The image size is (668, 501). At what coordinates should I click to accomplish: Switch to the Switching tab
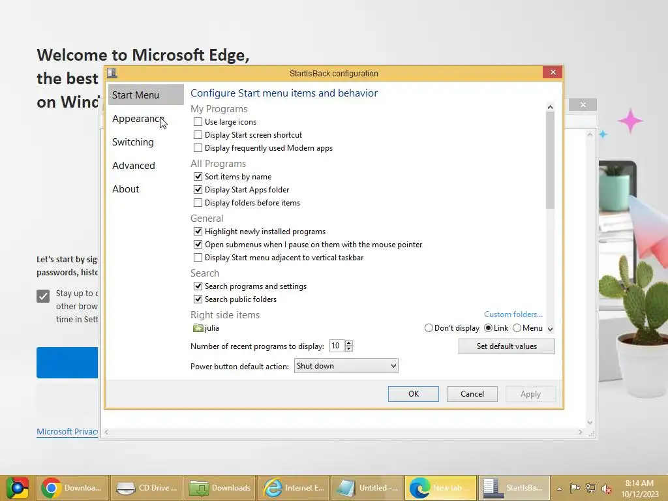(145, 142)
